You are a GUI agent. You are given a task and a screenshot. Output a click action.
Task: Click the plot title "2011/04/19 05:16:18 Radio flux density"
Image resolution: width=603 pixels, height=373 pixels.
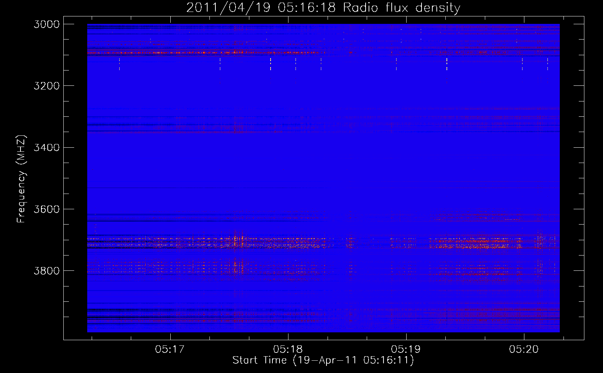point(323,7)
